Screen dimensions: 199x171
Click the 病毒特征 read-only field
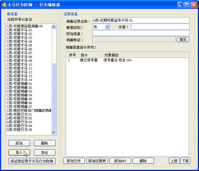coord(134,39)
